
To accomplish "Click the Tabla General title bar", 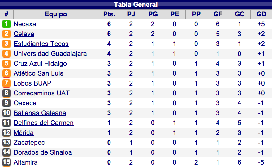I will pos(136,5).
